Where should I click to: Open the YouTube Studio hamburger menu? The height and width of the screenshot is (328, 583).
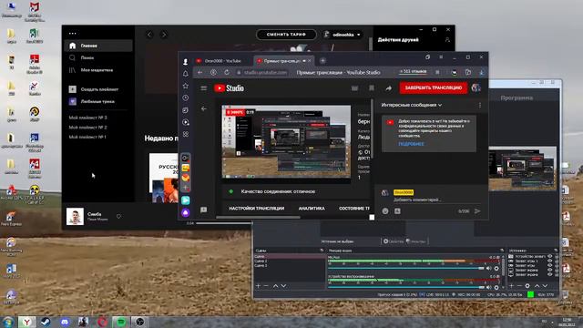tap(204, 88)
